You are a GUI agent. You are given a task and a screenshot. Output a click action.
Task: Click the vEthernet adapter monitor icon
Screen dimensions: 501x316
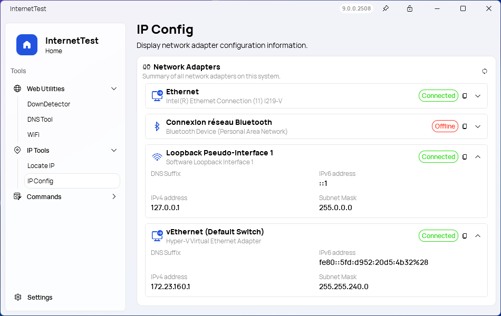[157, 236]
